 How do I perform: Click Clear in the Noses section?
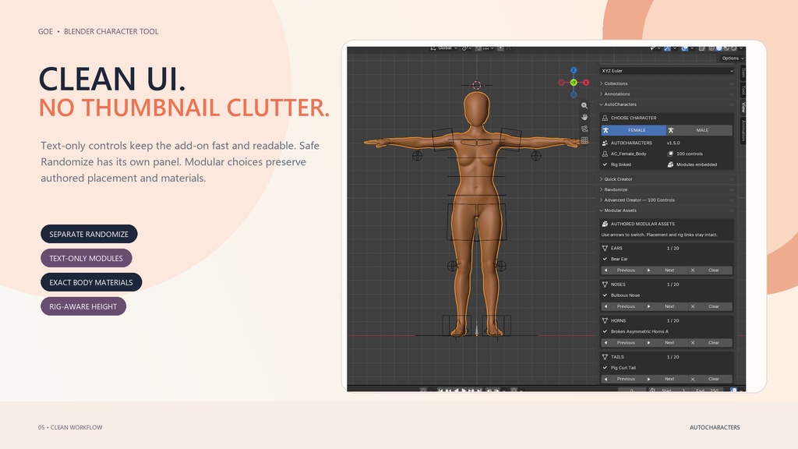click(711, 306)
